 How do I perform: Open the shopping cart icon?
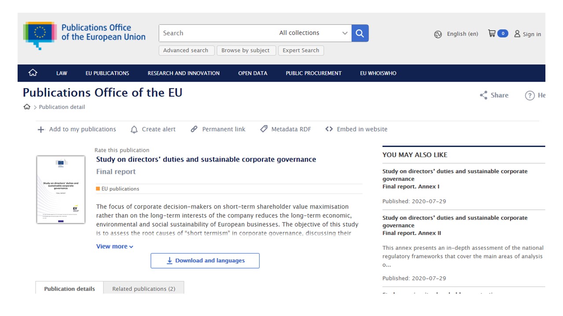click(492, 33)
